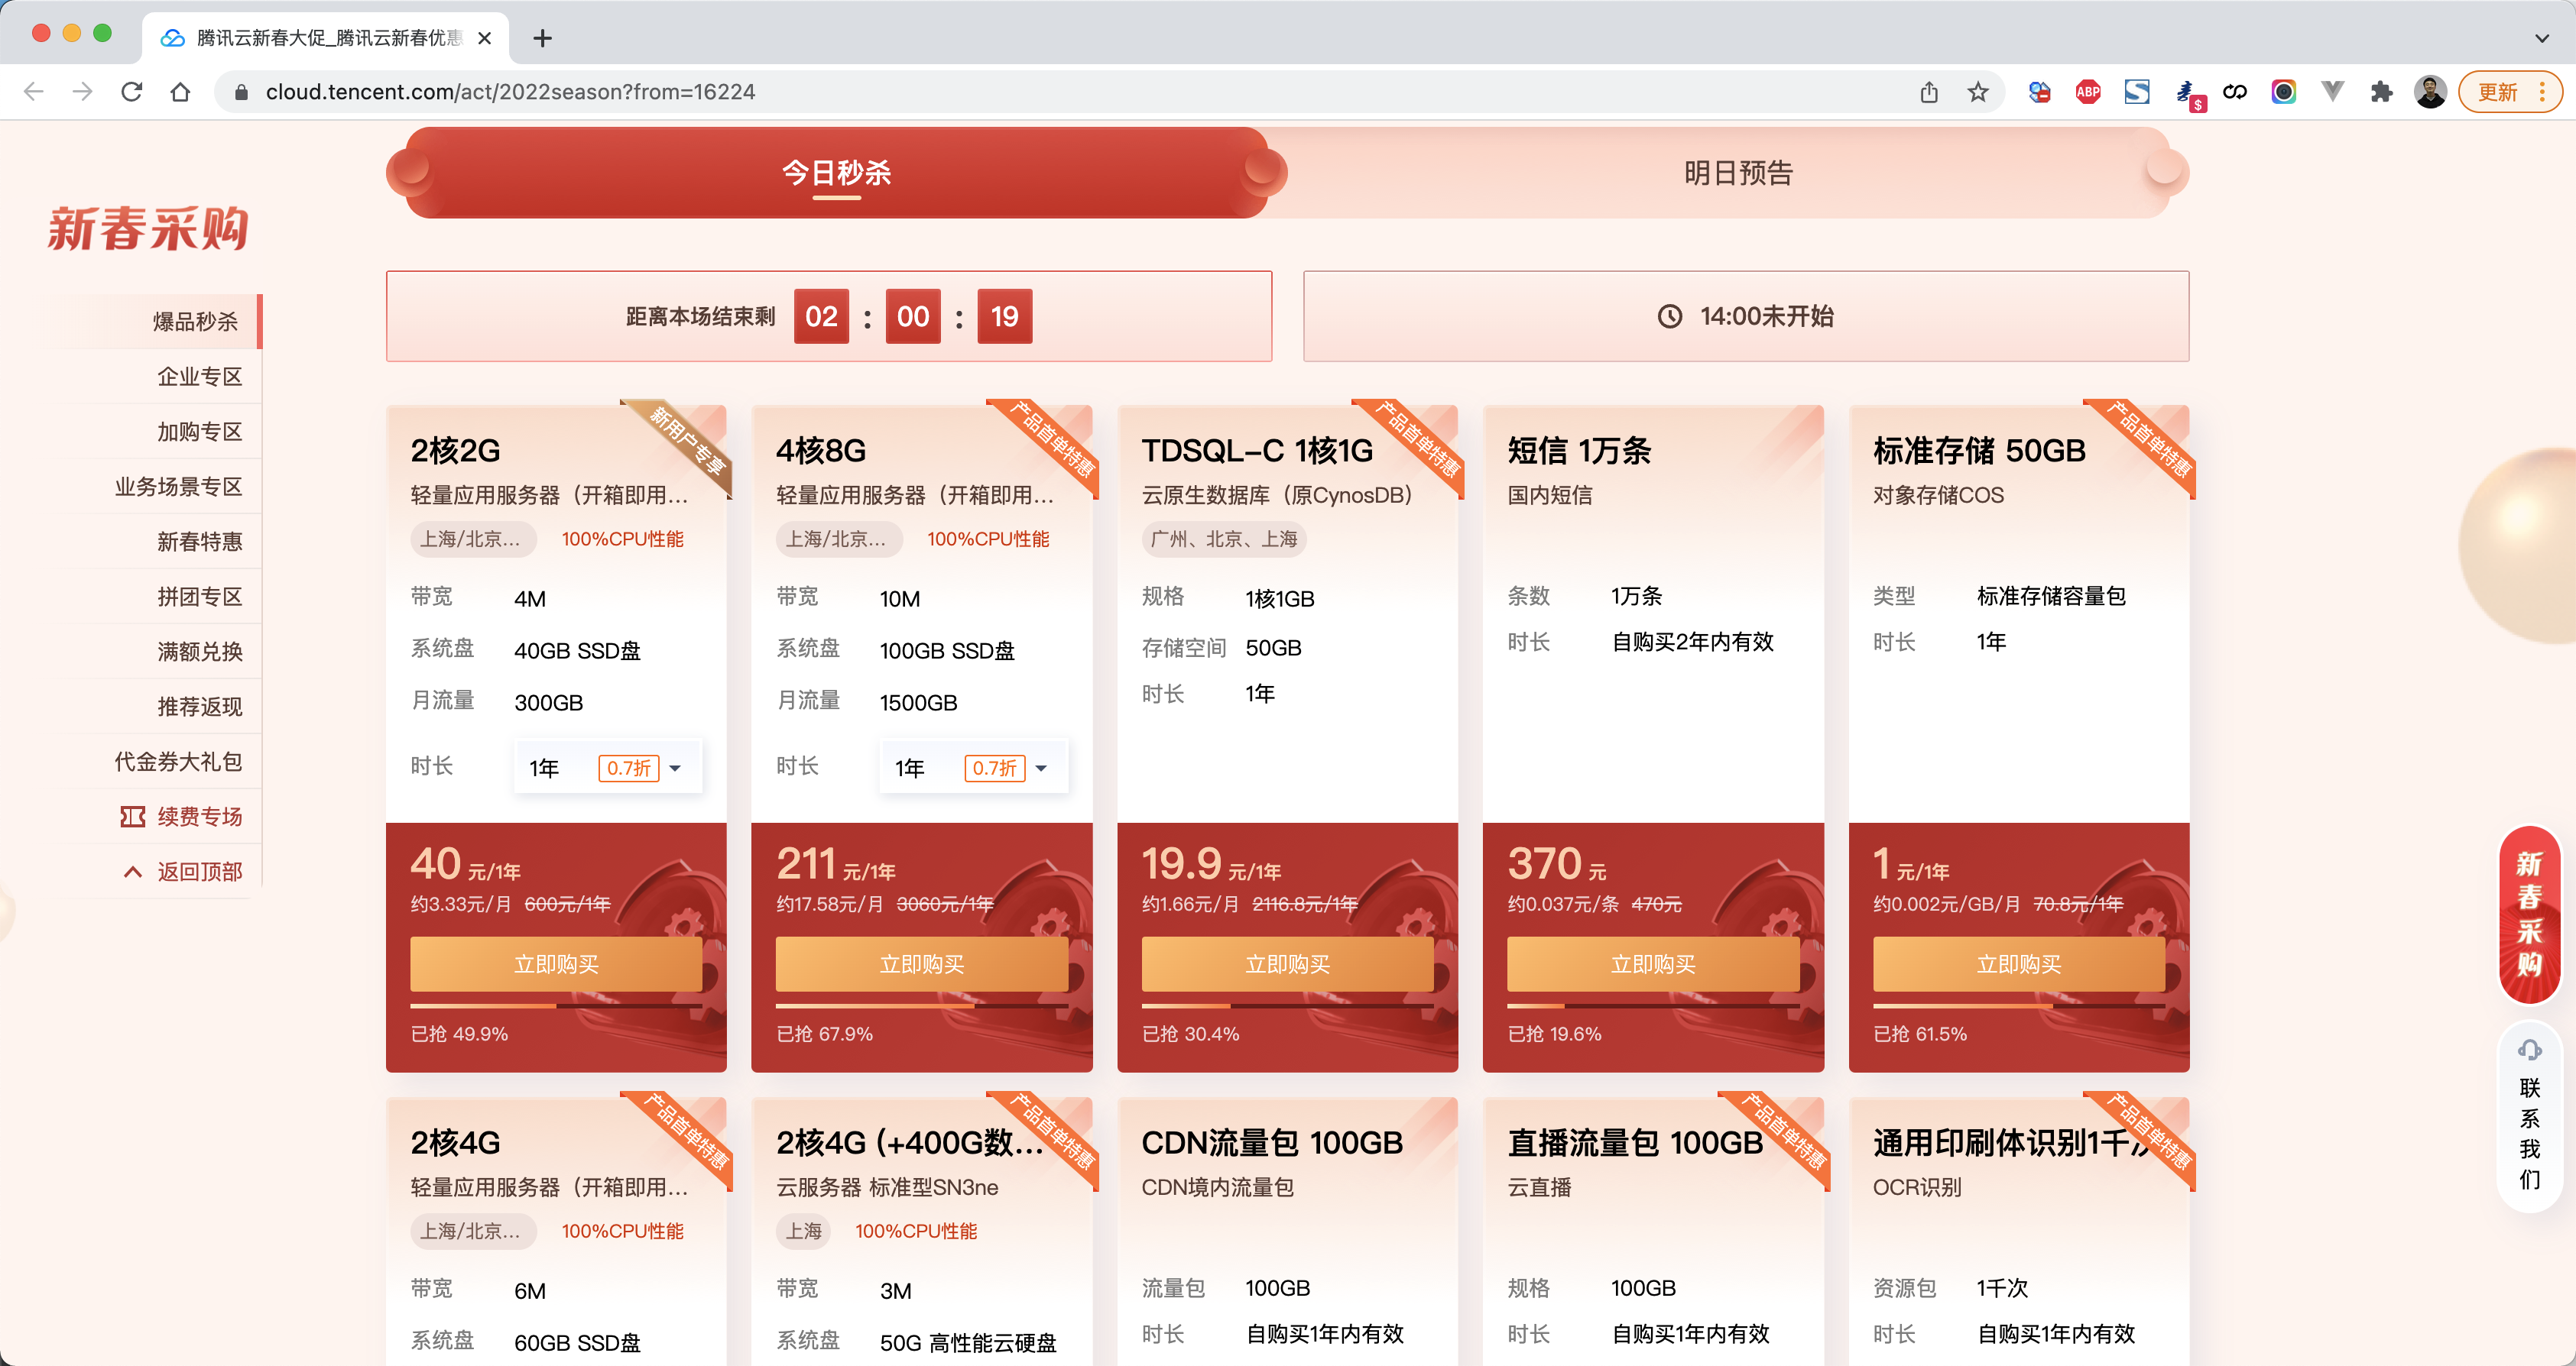Open the extensions puzzle piece icon

tap(2381, 92)
